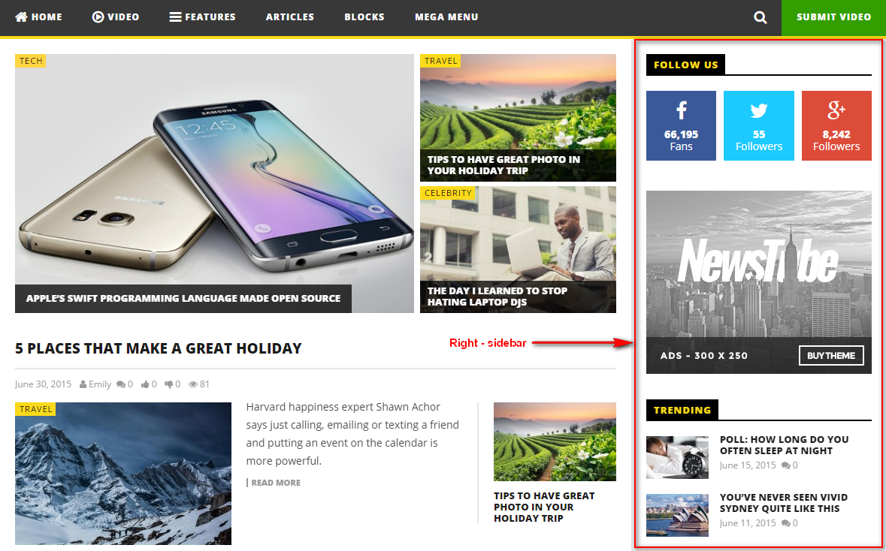Open the Apple's Swift programming article
The height and width of the screenshot is (551, 886).
[183, 299]
